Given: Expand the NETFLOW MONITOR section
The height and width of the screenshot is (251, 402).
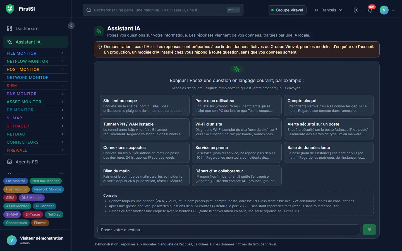Looking at the screenshot, I should point(35,61).
